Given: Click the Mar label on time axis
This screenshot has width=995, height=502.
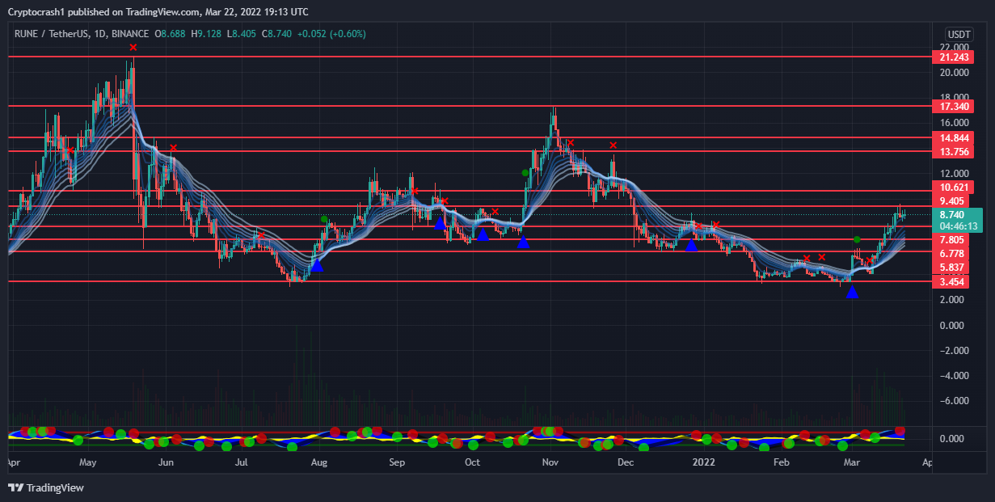Looking at the screenshot, I should coord(852,463).
